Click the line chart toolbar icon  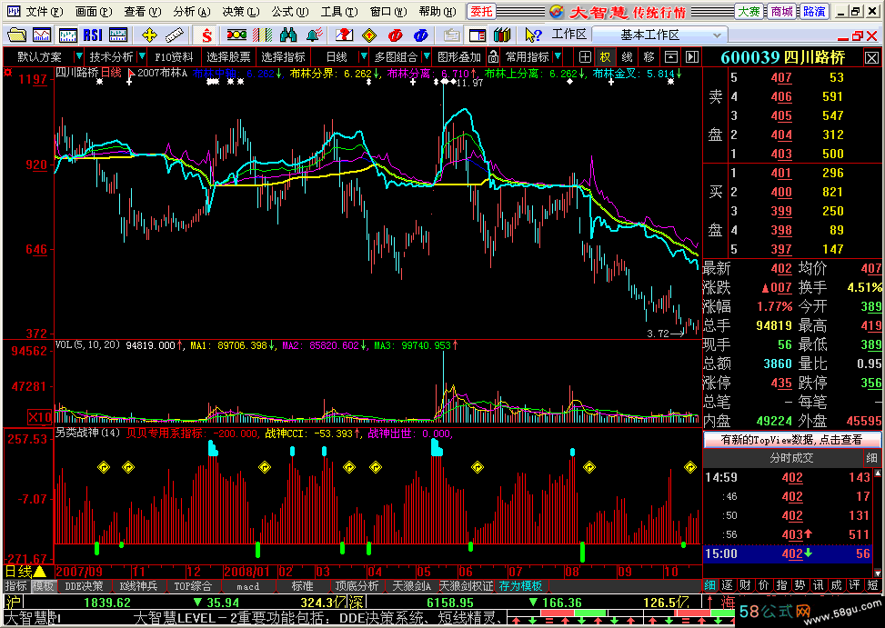(42, 35)
